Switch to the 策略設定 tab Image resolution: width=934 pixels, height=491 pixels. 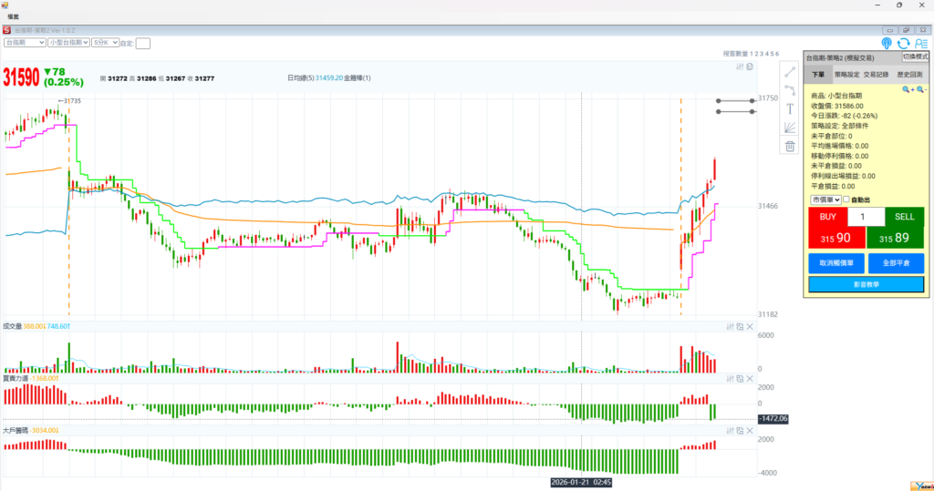click(x=847, y=75)
